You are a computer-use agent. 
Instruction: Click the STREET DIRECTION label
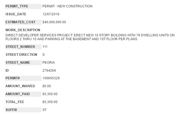click(21, 55)
